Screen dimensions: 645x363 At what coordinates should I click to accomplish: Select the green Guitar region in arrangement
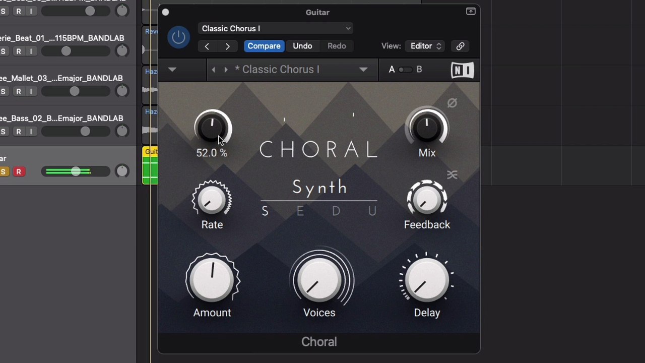151,166
